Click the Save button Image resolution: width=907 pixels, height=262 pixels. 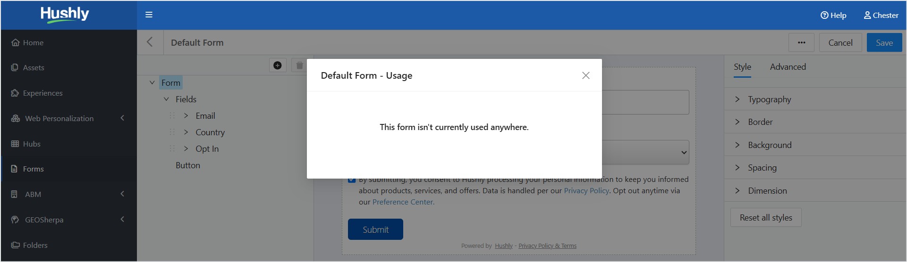point(884,42)
